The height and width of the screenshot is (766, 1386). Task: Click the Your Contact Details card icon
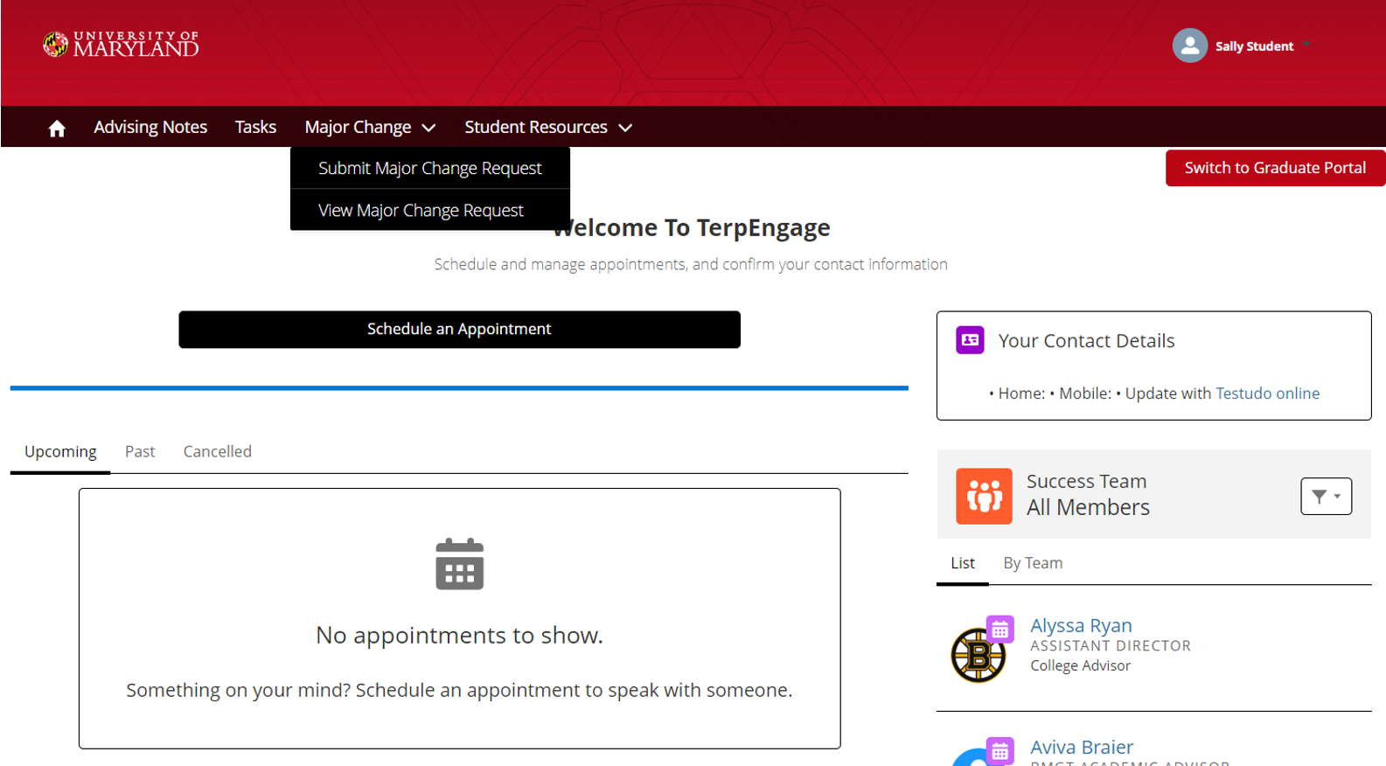(x=970, y=340)
